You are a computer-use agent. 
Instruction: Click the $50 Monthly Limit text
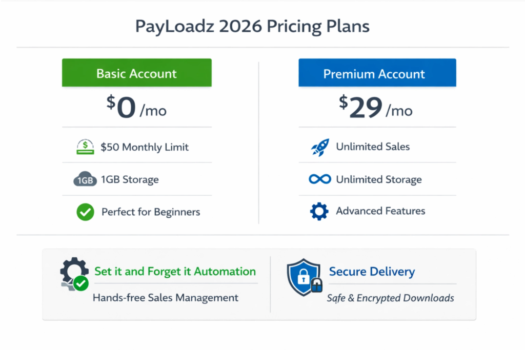[x=145, y=147]
